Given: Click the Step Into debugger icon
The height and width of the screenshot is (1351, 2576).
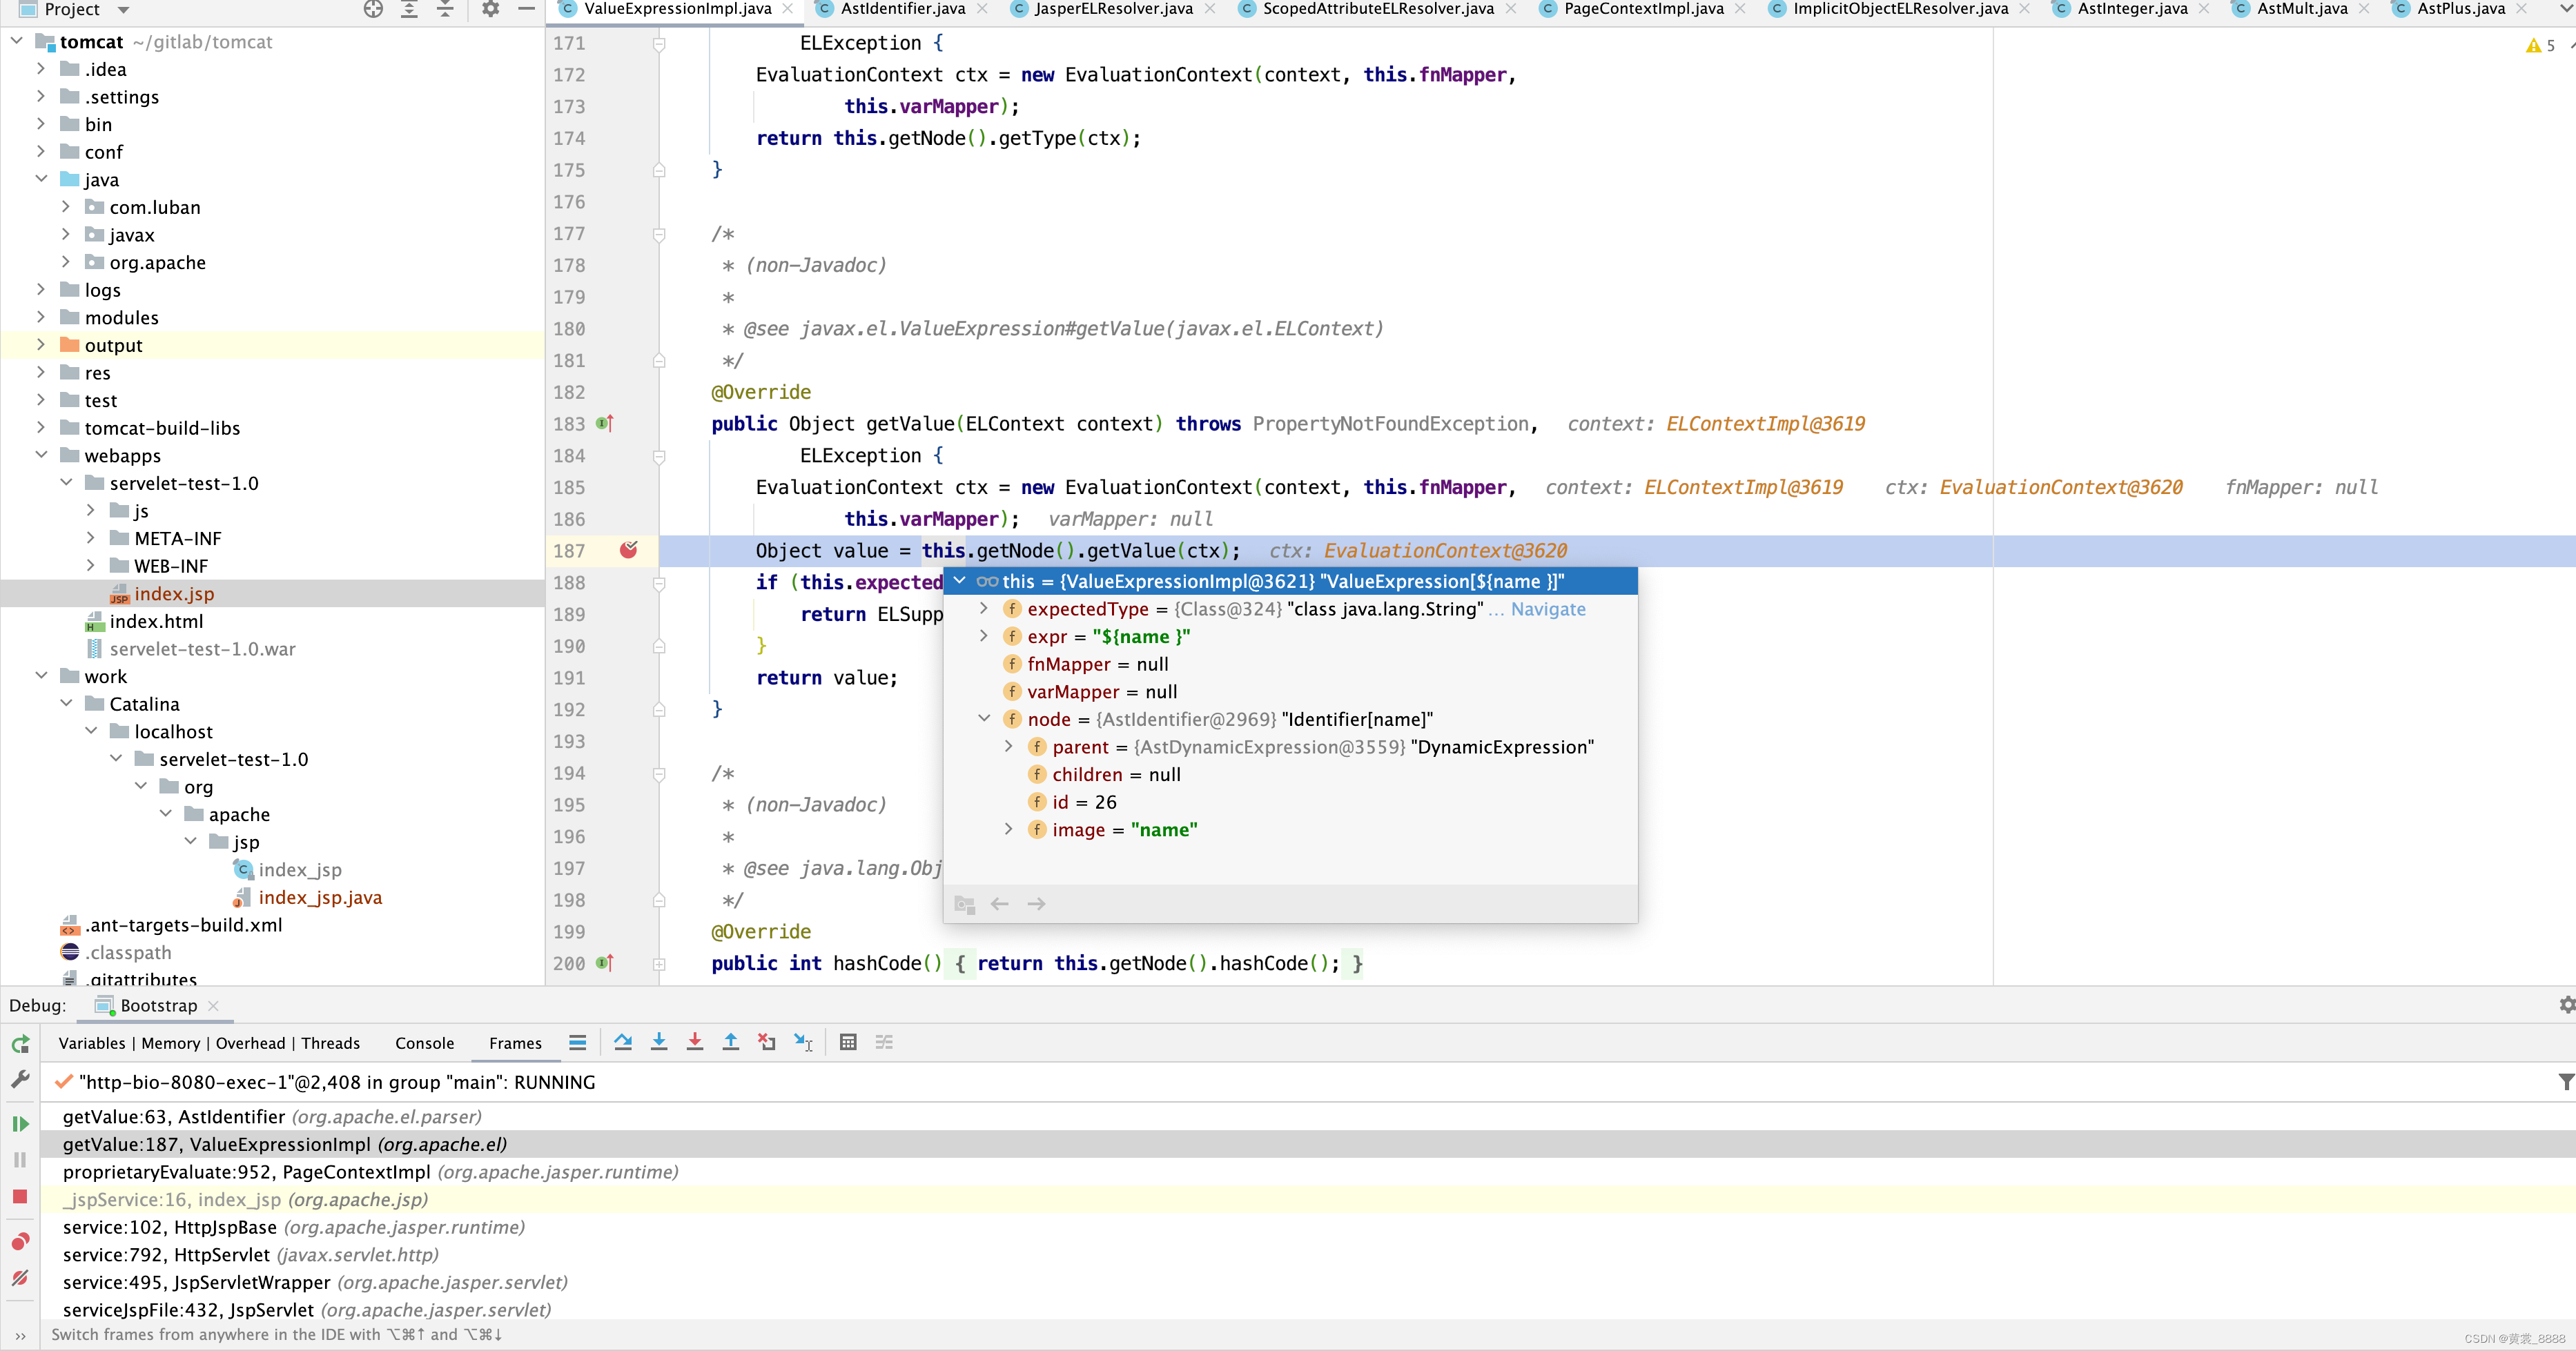Looking at the screenshot, I should 659,1042.
